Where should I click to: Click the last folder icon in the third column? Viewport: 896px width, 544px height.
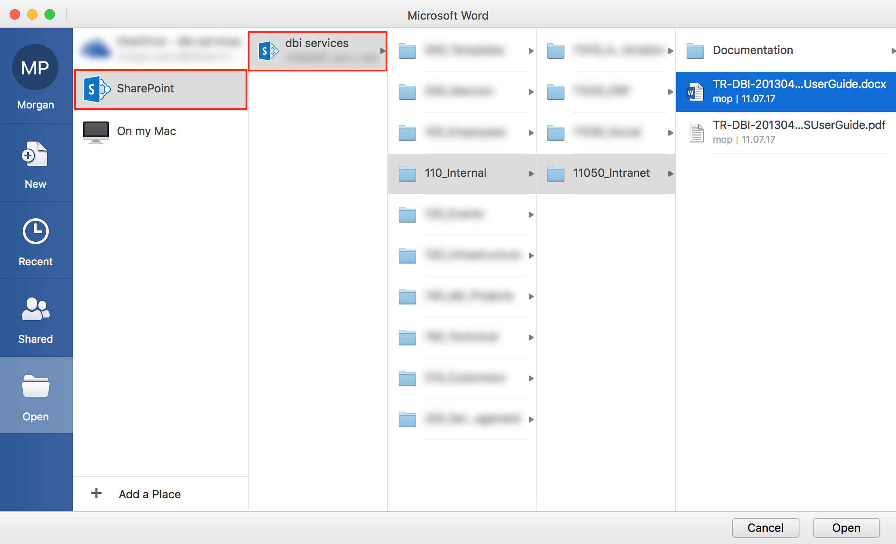407,419
